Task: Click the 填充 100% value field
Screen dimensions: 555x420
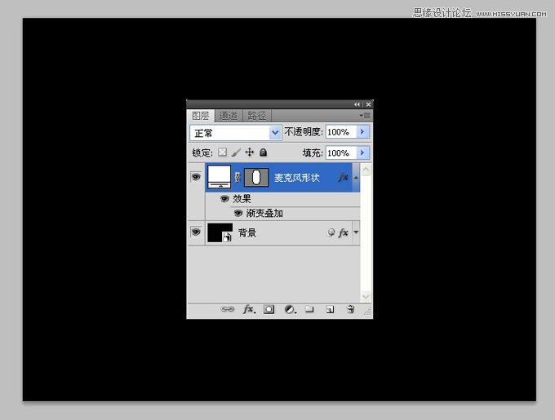Action: click(340, 153)
